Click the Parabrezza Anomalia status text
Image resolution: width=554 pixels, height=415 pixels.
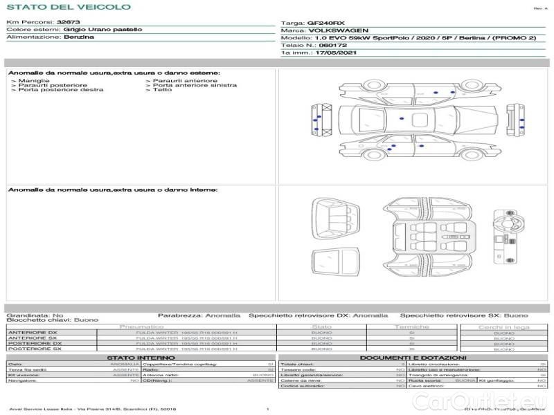[199, 315]
